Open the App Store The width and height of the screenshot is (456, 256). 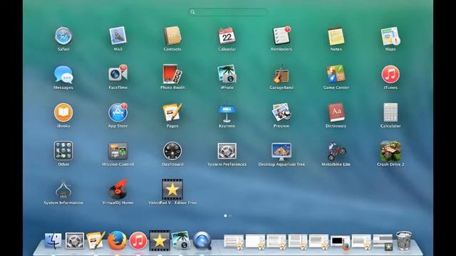point(118,112)
